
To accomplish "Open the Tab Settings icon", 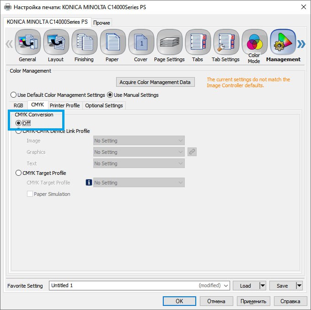I will pyautogui.click(x=226, y=42).
